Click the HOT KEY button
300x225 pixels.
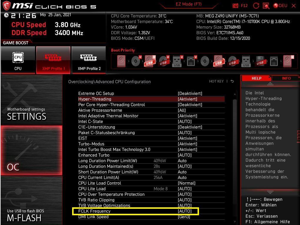click(x=216, y=81)
